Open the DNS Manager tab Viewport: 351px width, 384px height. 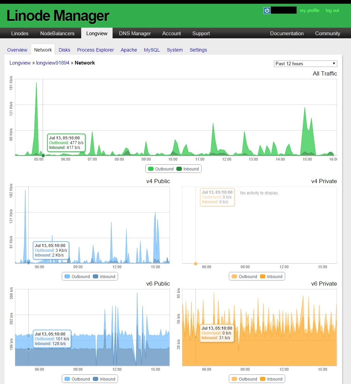click(x=135, y=33)
